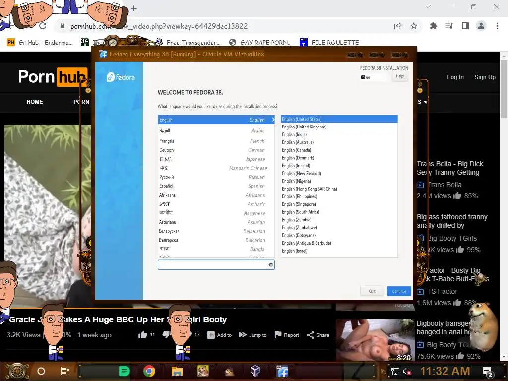Click Chrome's share page icon
The image size is (508, 381).
click(x=398, y=26)
